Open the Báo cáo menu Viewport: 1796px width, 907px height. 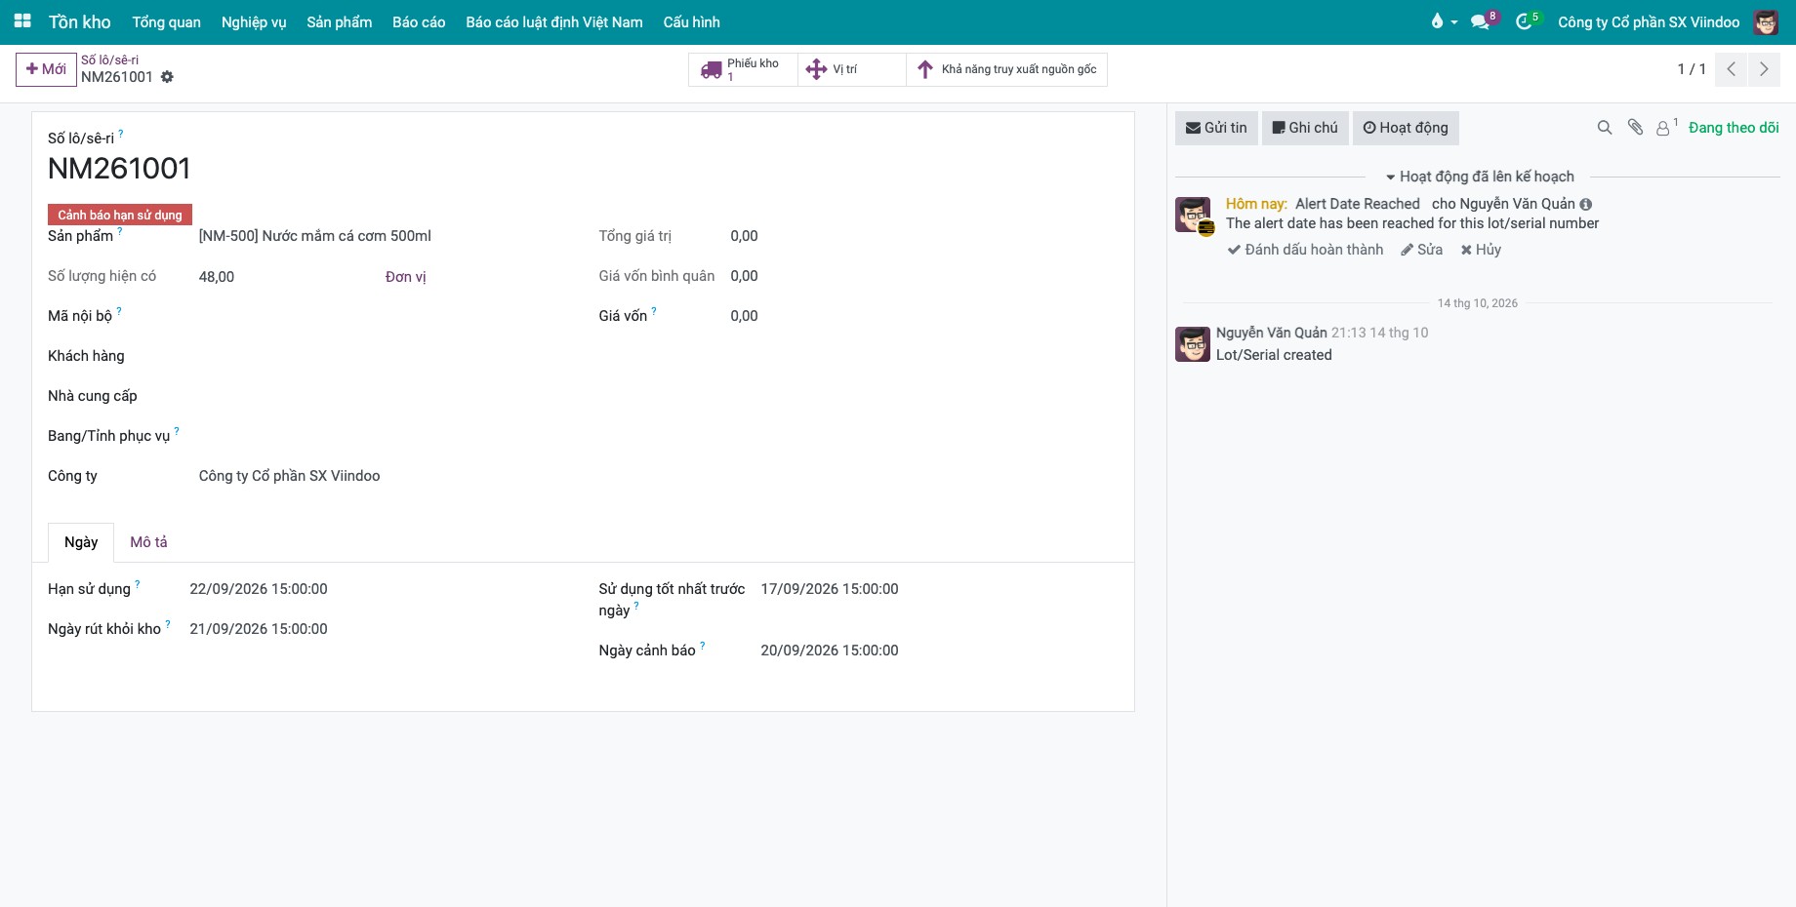coord(419,21)
